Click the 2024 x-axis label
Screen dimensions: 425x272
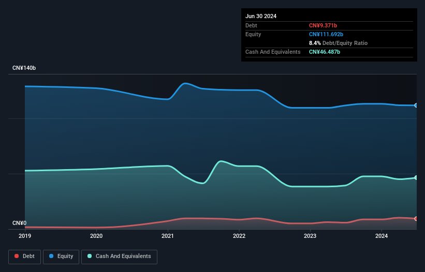[x=382, y=236]
